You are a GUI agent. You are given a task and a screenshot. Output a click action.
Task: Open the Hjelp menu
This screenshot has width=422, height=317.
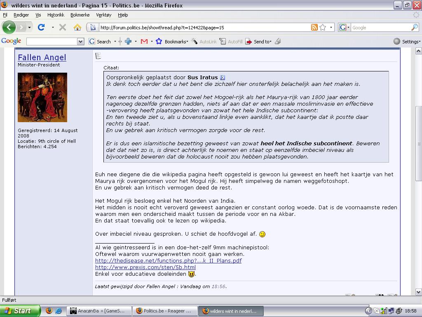pos(123,15)
